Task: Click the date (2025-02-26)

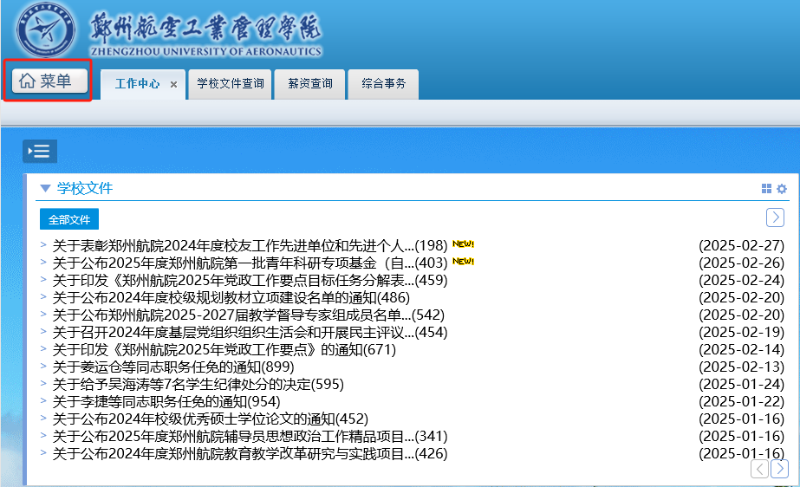Action: click(x=741, y=263)
